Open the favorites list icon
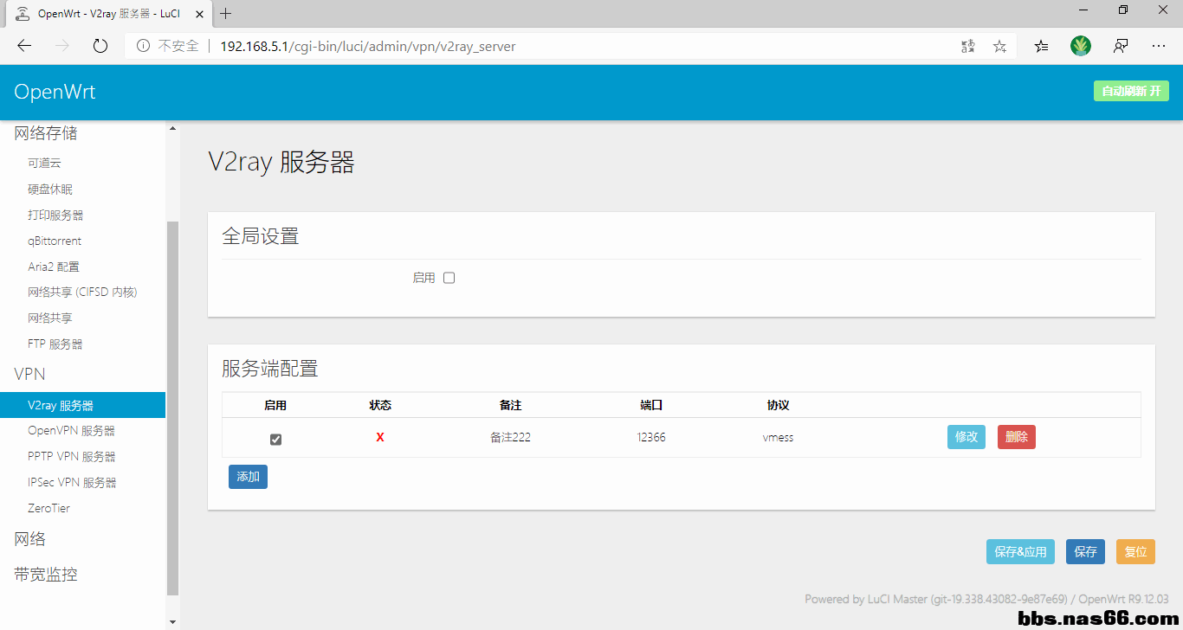 (x=1041, y=46)
